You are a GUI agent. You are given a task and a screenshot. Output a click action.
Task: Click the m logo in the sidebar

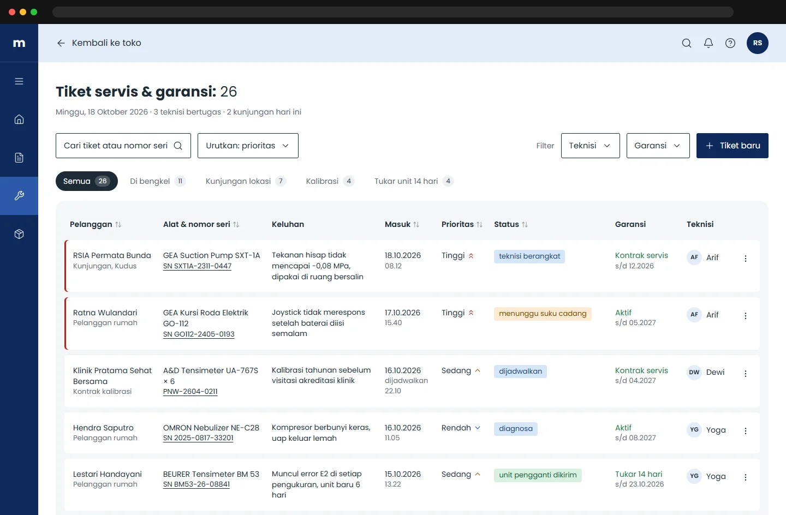[x=19, y=43]
